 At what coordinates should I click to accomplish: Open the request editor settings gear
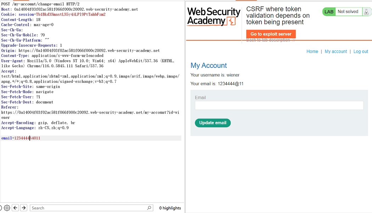pos(7,208)
